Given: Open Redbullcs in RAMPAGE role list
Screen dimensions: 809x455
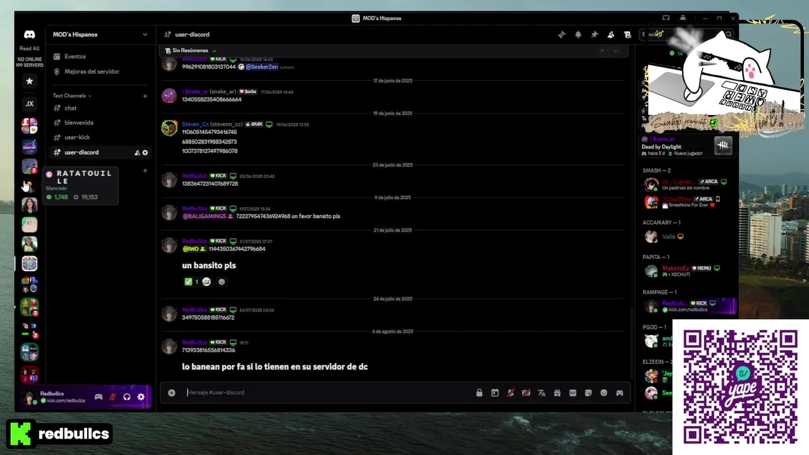Looking at the screenshot, I should 687,306.
